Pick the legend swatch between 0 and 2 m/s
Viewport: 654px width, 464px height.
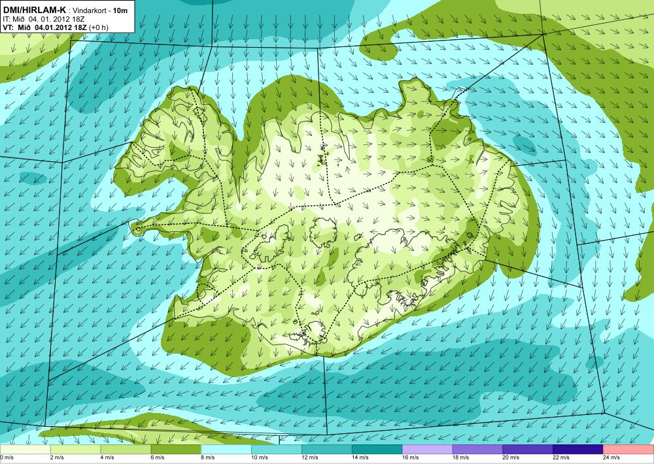[25, 450]
